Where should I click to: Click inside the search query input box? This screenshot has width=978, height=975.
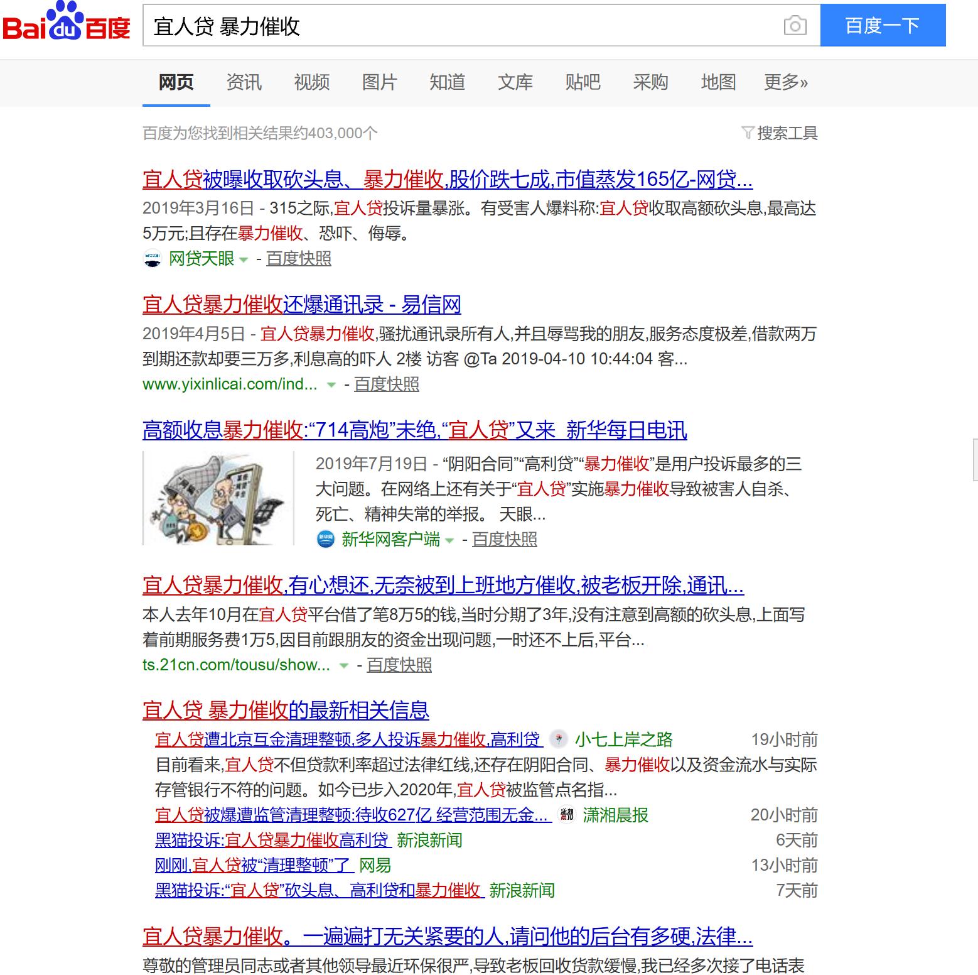439,26
